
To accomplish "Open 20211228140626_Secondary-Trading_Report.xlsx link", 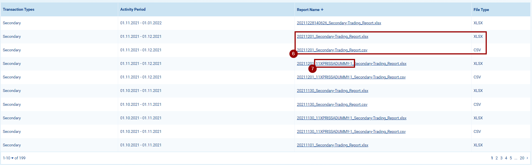I will coord(339,23).
